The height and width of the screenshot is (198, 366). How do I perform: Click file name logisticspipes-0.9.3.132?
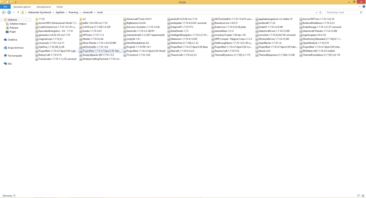(314, 35)
